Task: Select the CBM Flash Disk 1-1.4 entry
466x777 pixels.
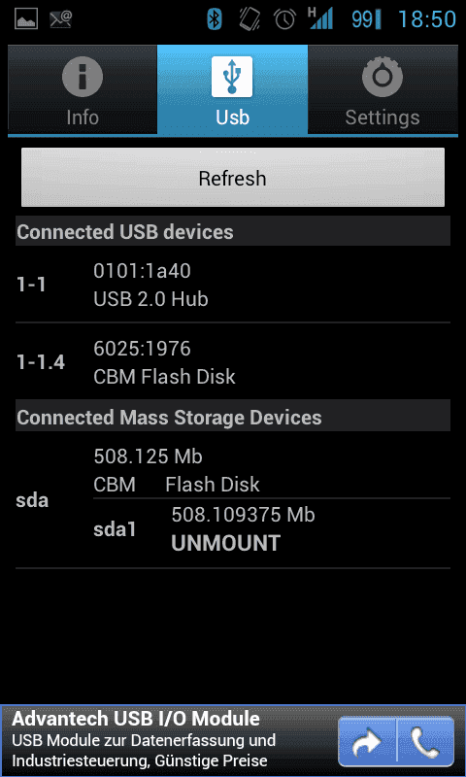Action: tap(233, 362)
